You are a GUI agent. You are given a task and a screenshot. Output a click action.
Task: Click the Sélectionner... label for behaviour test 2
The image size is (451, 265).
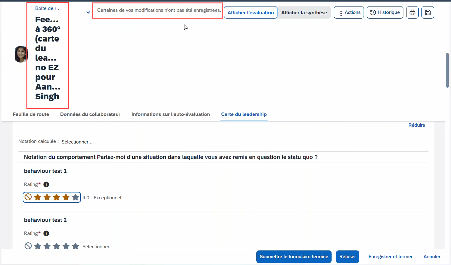point(98,247)
